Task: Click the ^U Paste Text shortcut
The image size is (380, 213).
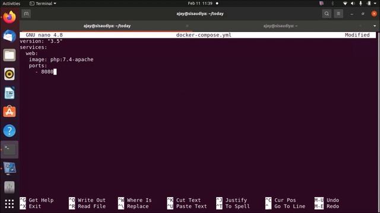Action: [187, 206]
